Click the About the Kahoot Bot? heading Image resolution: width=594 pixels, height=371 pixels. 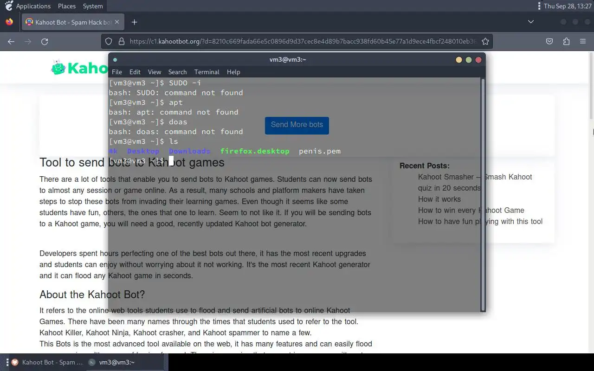92,294
